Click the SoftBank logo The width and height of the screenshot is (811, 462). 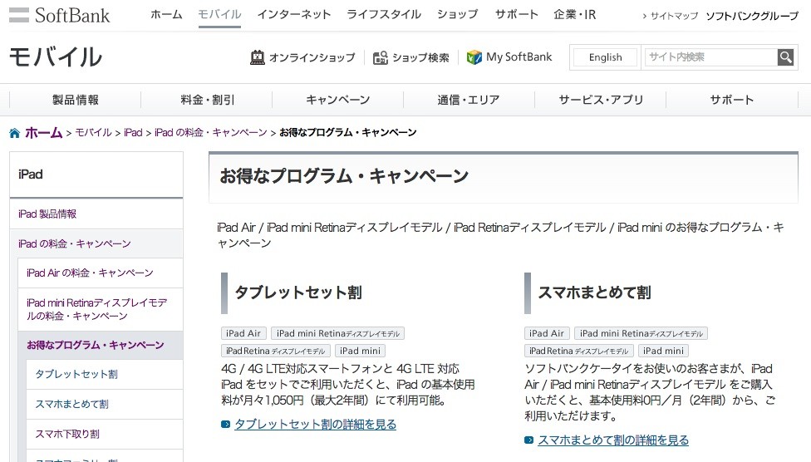[x=60, y=15]
